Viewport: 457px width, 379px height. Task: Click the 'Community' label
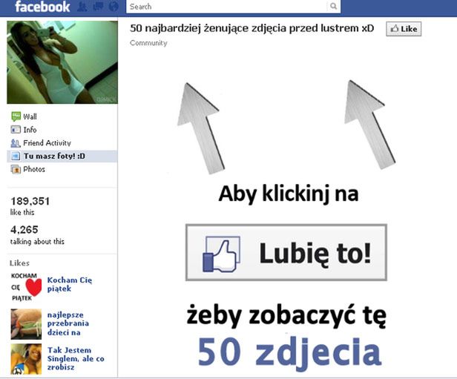(x=148, y=43)
